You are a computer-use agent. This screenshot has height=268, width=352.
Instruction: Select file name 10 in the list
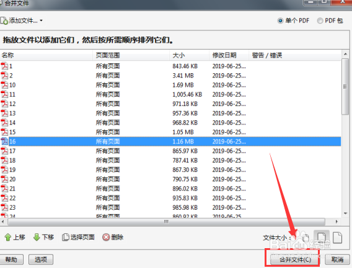point(12,85)
